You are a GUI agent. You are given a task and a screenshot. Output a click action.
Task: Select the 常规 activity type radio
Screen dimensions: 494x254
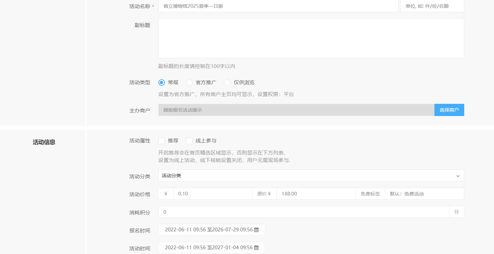click(x=161, y=82)
